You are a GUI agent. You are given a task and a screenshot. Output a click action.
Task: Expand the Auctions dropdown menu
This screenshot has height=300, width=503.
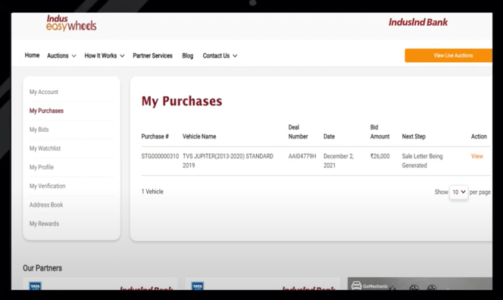point(61,56)
